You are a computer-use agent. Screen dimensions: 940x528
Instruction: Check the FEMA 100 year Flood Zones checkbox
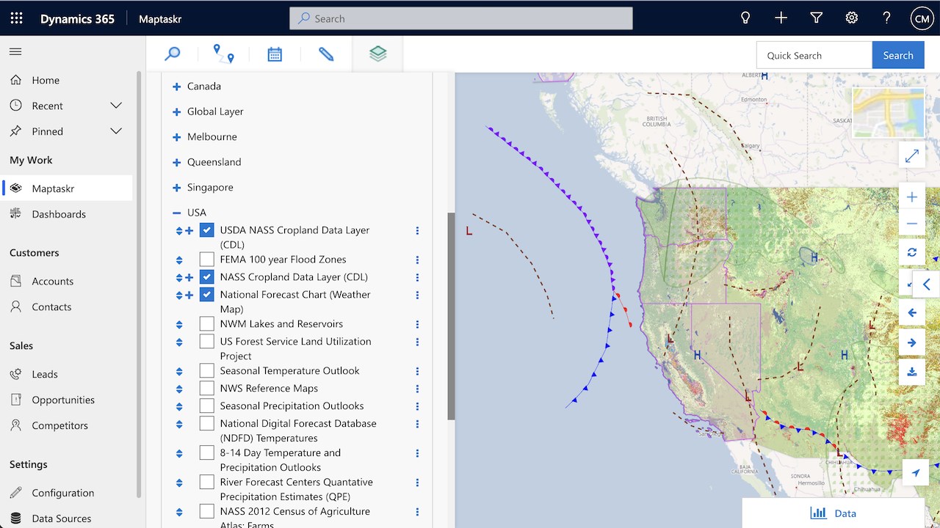pyautogui.click(x=206, y=260)
